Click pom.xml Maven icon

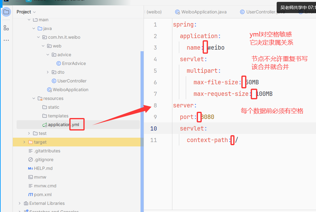pyautogui.click(x=31, y=195)
